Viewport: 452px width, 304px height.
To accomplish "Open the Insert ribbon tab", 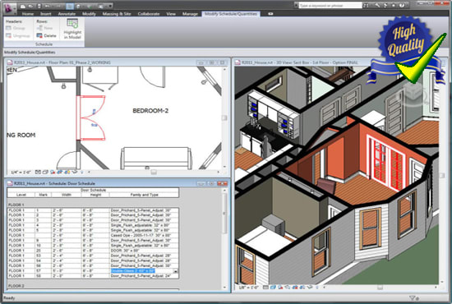I will coord(45,14).
